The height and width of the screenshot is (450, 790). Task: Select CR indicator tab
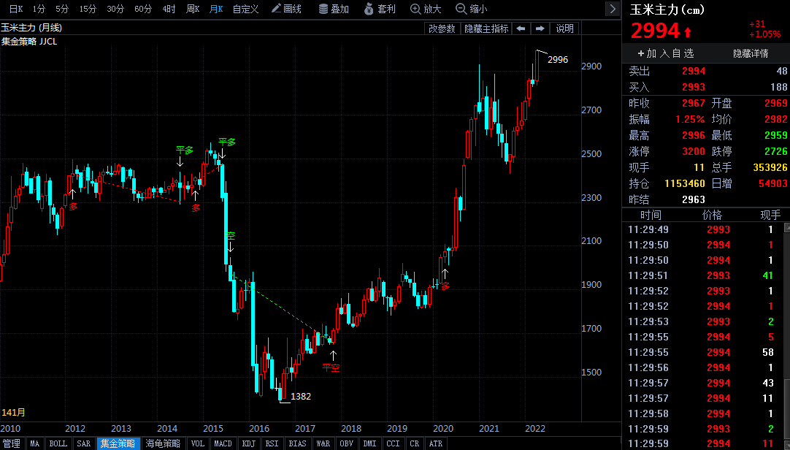(x=414, y=443)
